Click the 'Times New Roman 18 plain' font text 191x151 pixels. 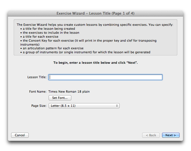pos(69,92)
